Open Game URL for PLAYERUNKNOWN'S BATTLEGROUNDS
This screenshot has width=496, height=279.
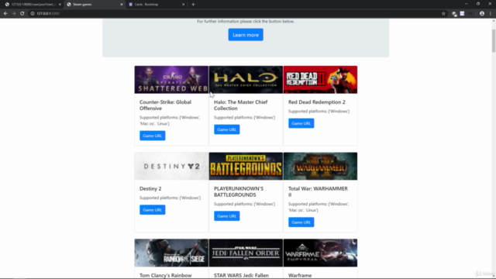(227, 216)
